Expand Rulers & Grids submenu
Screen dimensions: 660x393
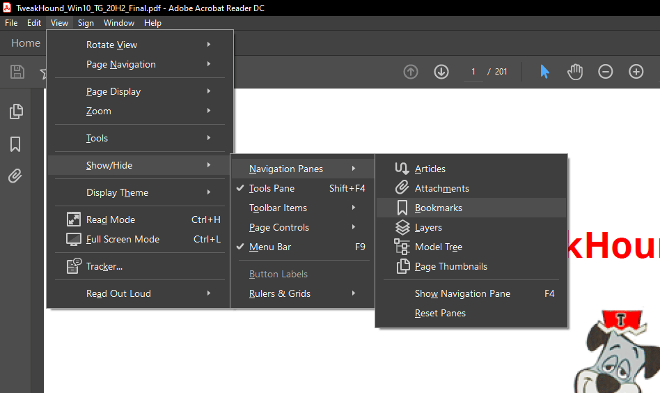(x=302, y=293)
